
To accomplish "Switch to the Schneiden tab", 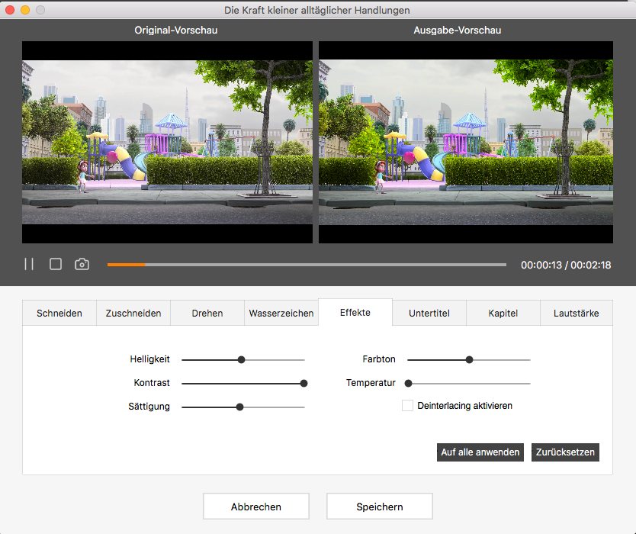I will pos(58,312).
